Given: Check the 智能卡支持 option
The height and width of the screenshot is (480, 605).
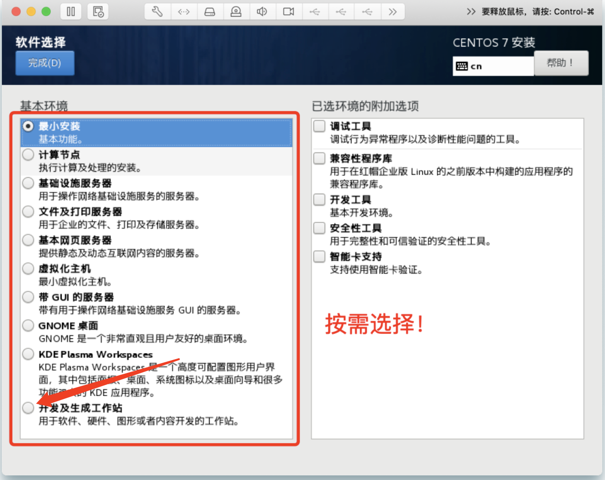Looking at the screenshot, I should point(320,257).
